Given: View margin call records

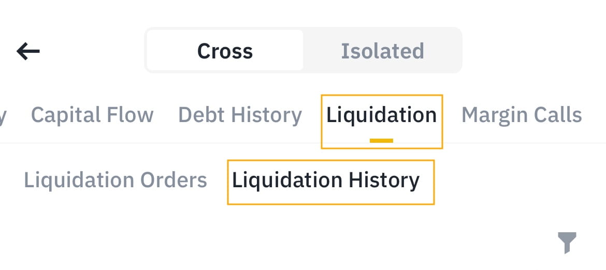Looking at the screenshot, I should tap(521, 115).
